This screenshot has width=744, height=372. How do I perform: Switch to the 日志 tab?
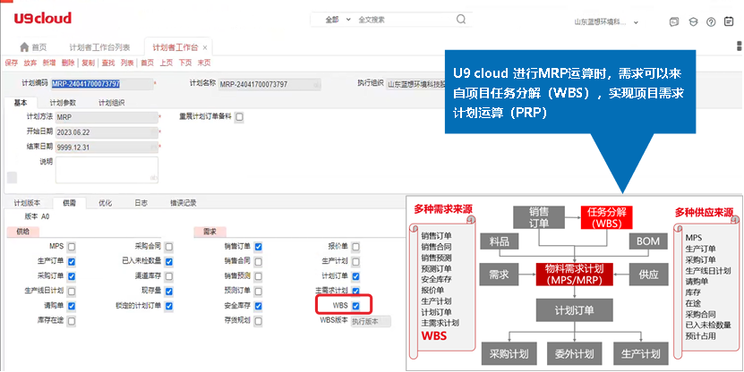click(141, 203)
